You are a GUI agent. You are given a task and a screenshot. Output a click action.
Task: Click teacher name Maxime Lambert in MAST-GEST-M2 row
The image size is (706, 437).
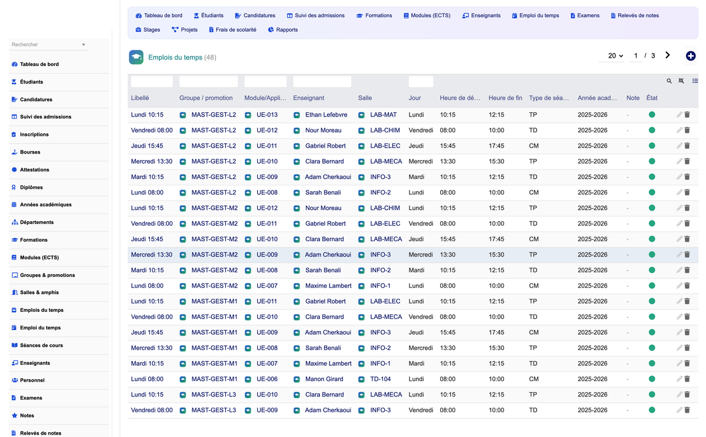coord(328,286)
